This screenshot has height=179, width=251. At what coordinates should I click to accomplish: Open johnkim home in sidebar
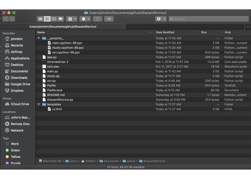pos(17,39)
